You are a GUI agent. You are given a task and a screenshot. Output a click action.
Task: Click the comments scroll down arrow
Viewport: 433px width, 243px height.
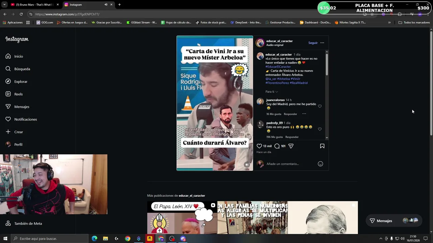pos(327,138)
